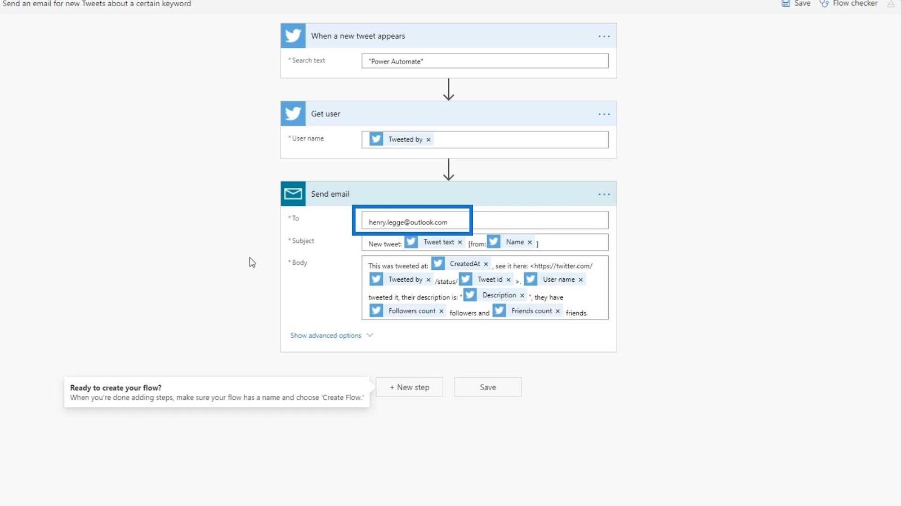Screen dimensions: 901x506
Task: Click the mail icon on the Send email step
Action: pyautogui.click(x=293, y=194)
